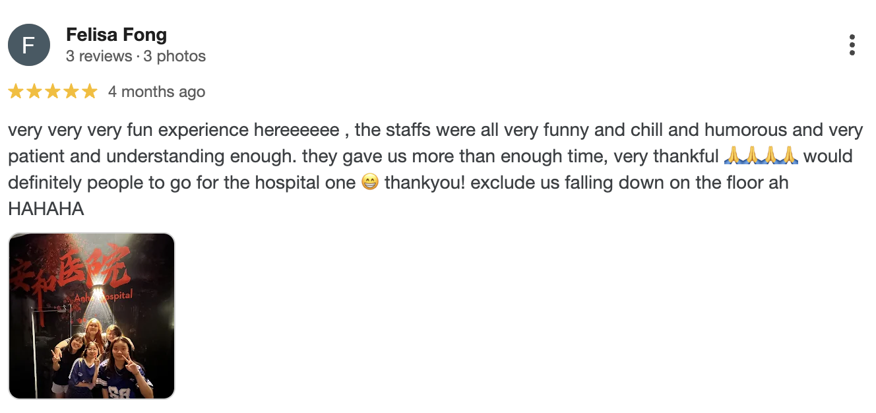Open the three-dot more options menu
This screenshot has height=413, width=876.
[852, 45]
